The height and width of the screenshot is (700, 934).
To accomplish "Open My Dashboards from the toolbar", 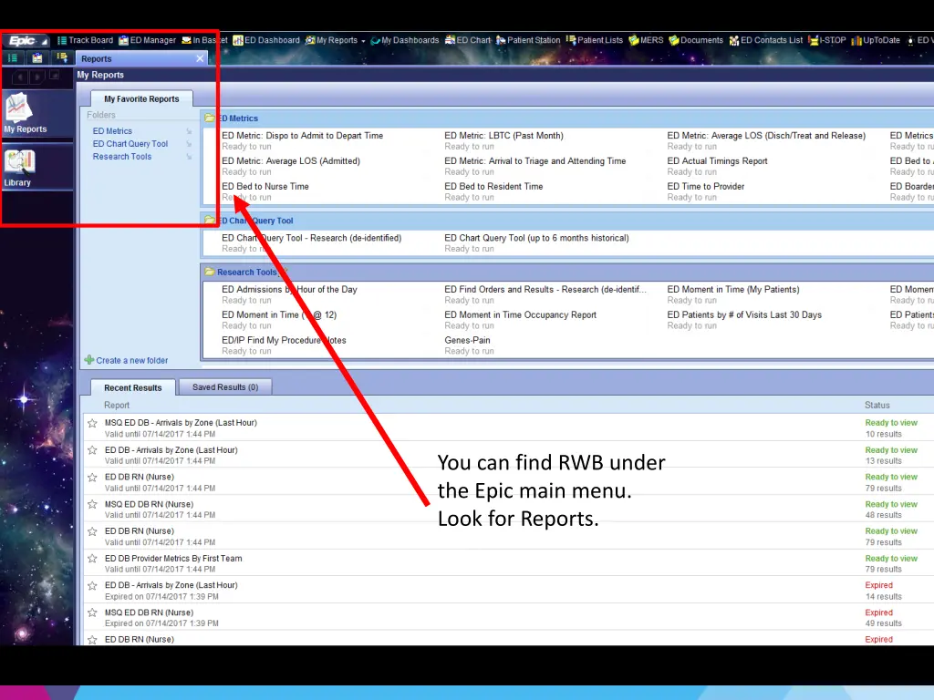I will pyautogui.click(x=404, y=40).
